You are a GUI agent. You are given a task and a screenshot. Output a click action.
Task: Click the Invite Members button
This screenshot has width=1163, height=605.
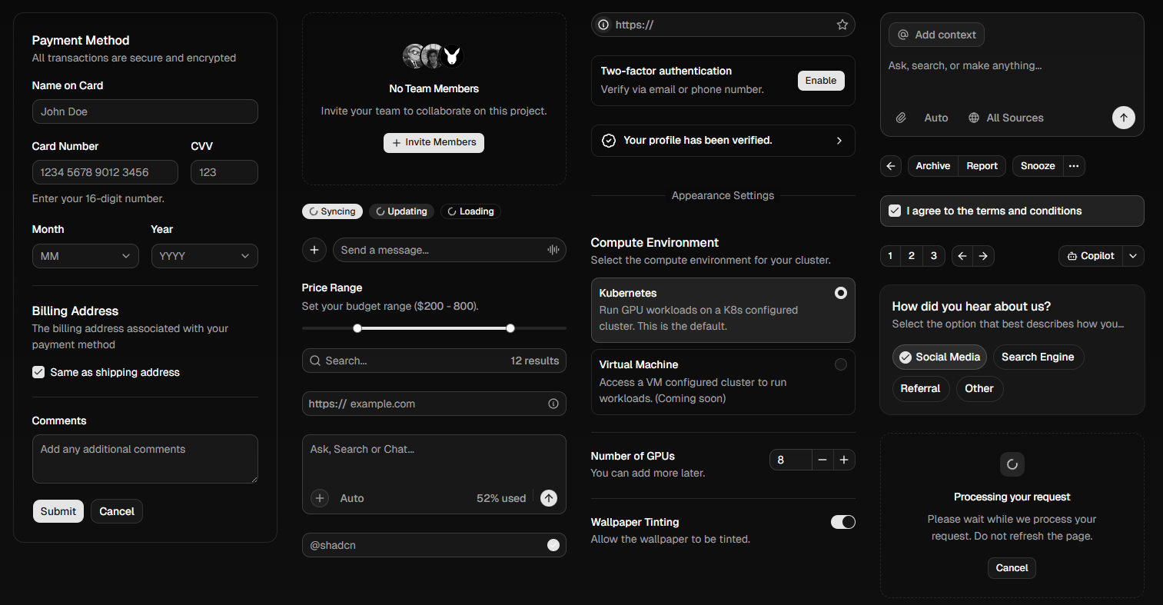coord(434,142)
